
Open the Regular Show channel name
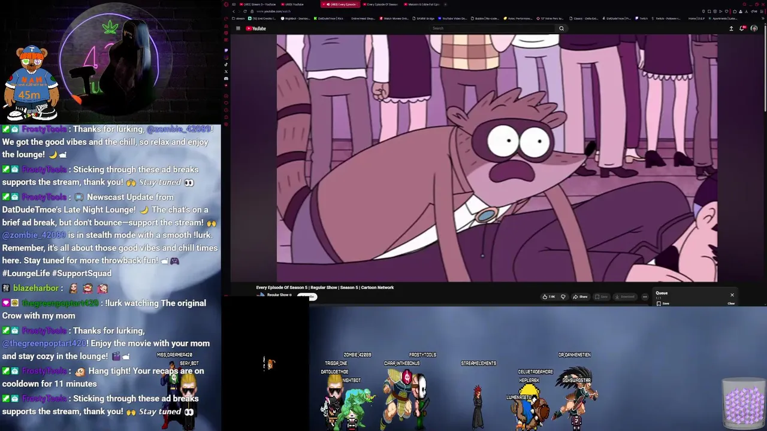click(278, 295)
